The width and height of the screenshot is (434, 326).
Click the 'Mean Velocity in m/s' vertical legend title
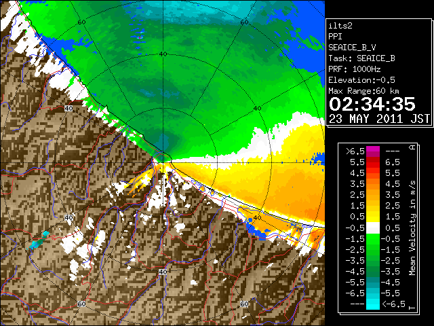pos(412,228)
